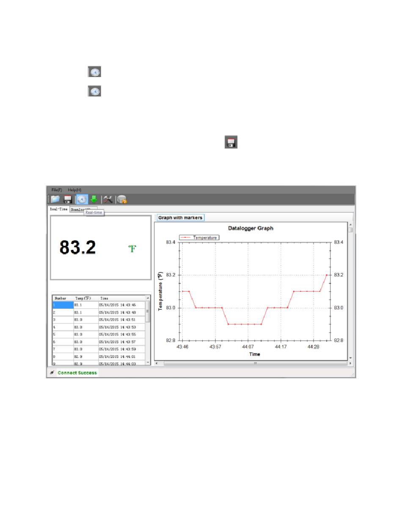Save data using the floppy disk toolbar icon
Screen dimensions: 402x520
click(68, 199)
